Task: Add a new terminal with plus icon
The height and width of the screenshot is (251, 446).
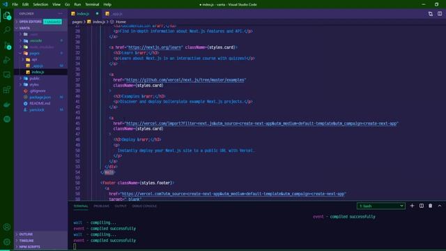Action: [x=412, y=206]
